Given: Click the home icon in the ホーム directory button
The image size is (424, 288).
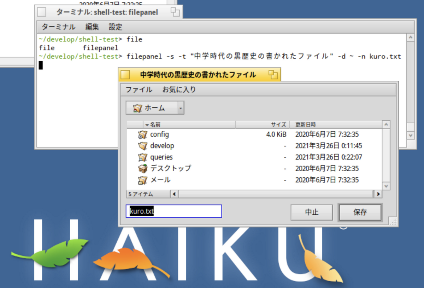Looking at the screenshot, I should 137,108.
